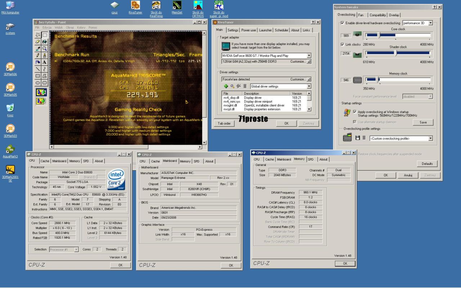Open the cpuz desktop icon
The width and height of the screenshot is (461, 288).
pos(115,8)
